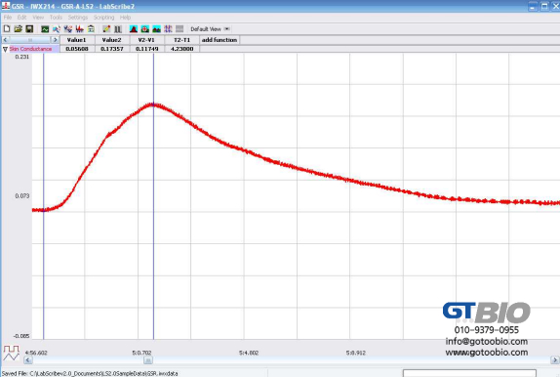Click the yellow toolbar icon, right of the red spike icon

91,29
